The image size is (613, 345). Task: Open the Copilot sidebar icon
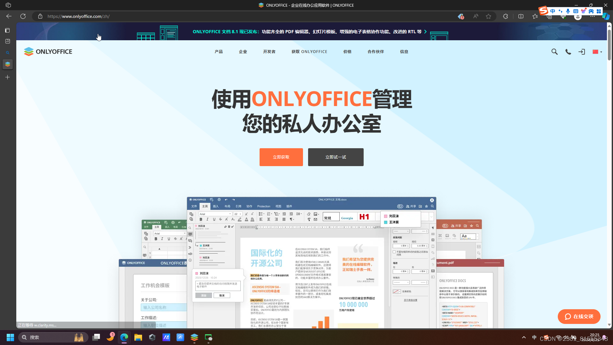tap(606, 16)
